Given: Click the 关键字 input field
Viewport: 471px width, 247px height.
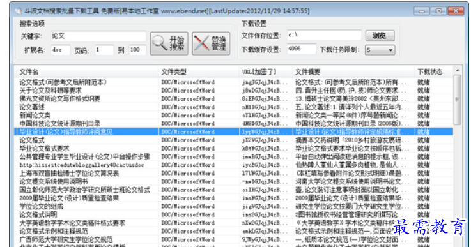Looking at the screenshot, I should pos(98,36).
